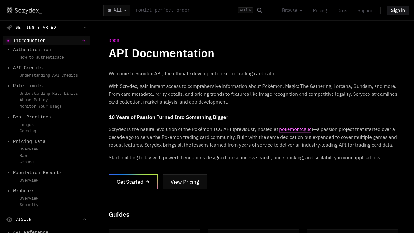Click the View Pricing button
This screenshot has height=233, width=414.
(185, 182)
